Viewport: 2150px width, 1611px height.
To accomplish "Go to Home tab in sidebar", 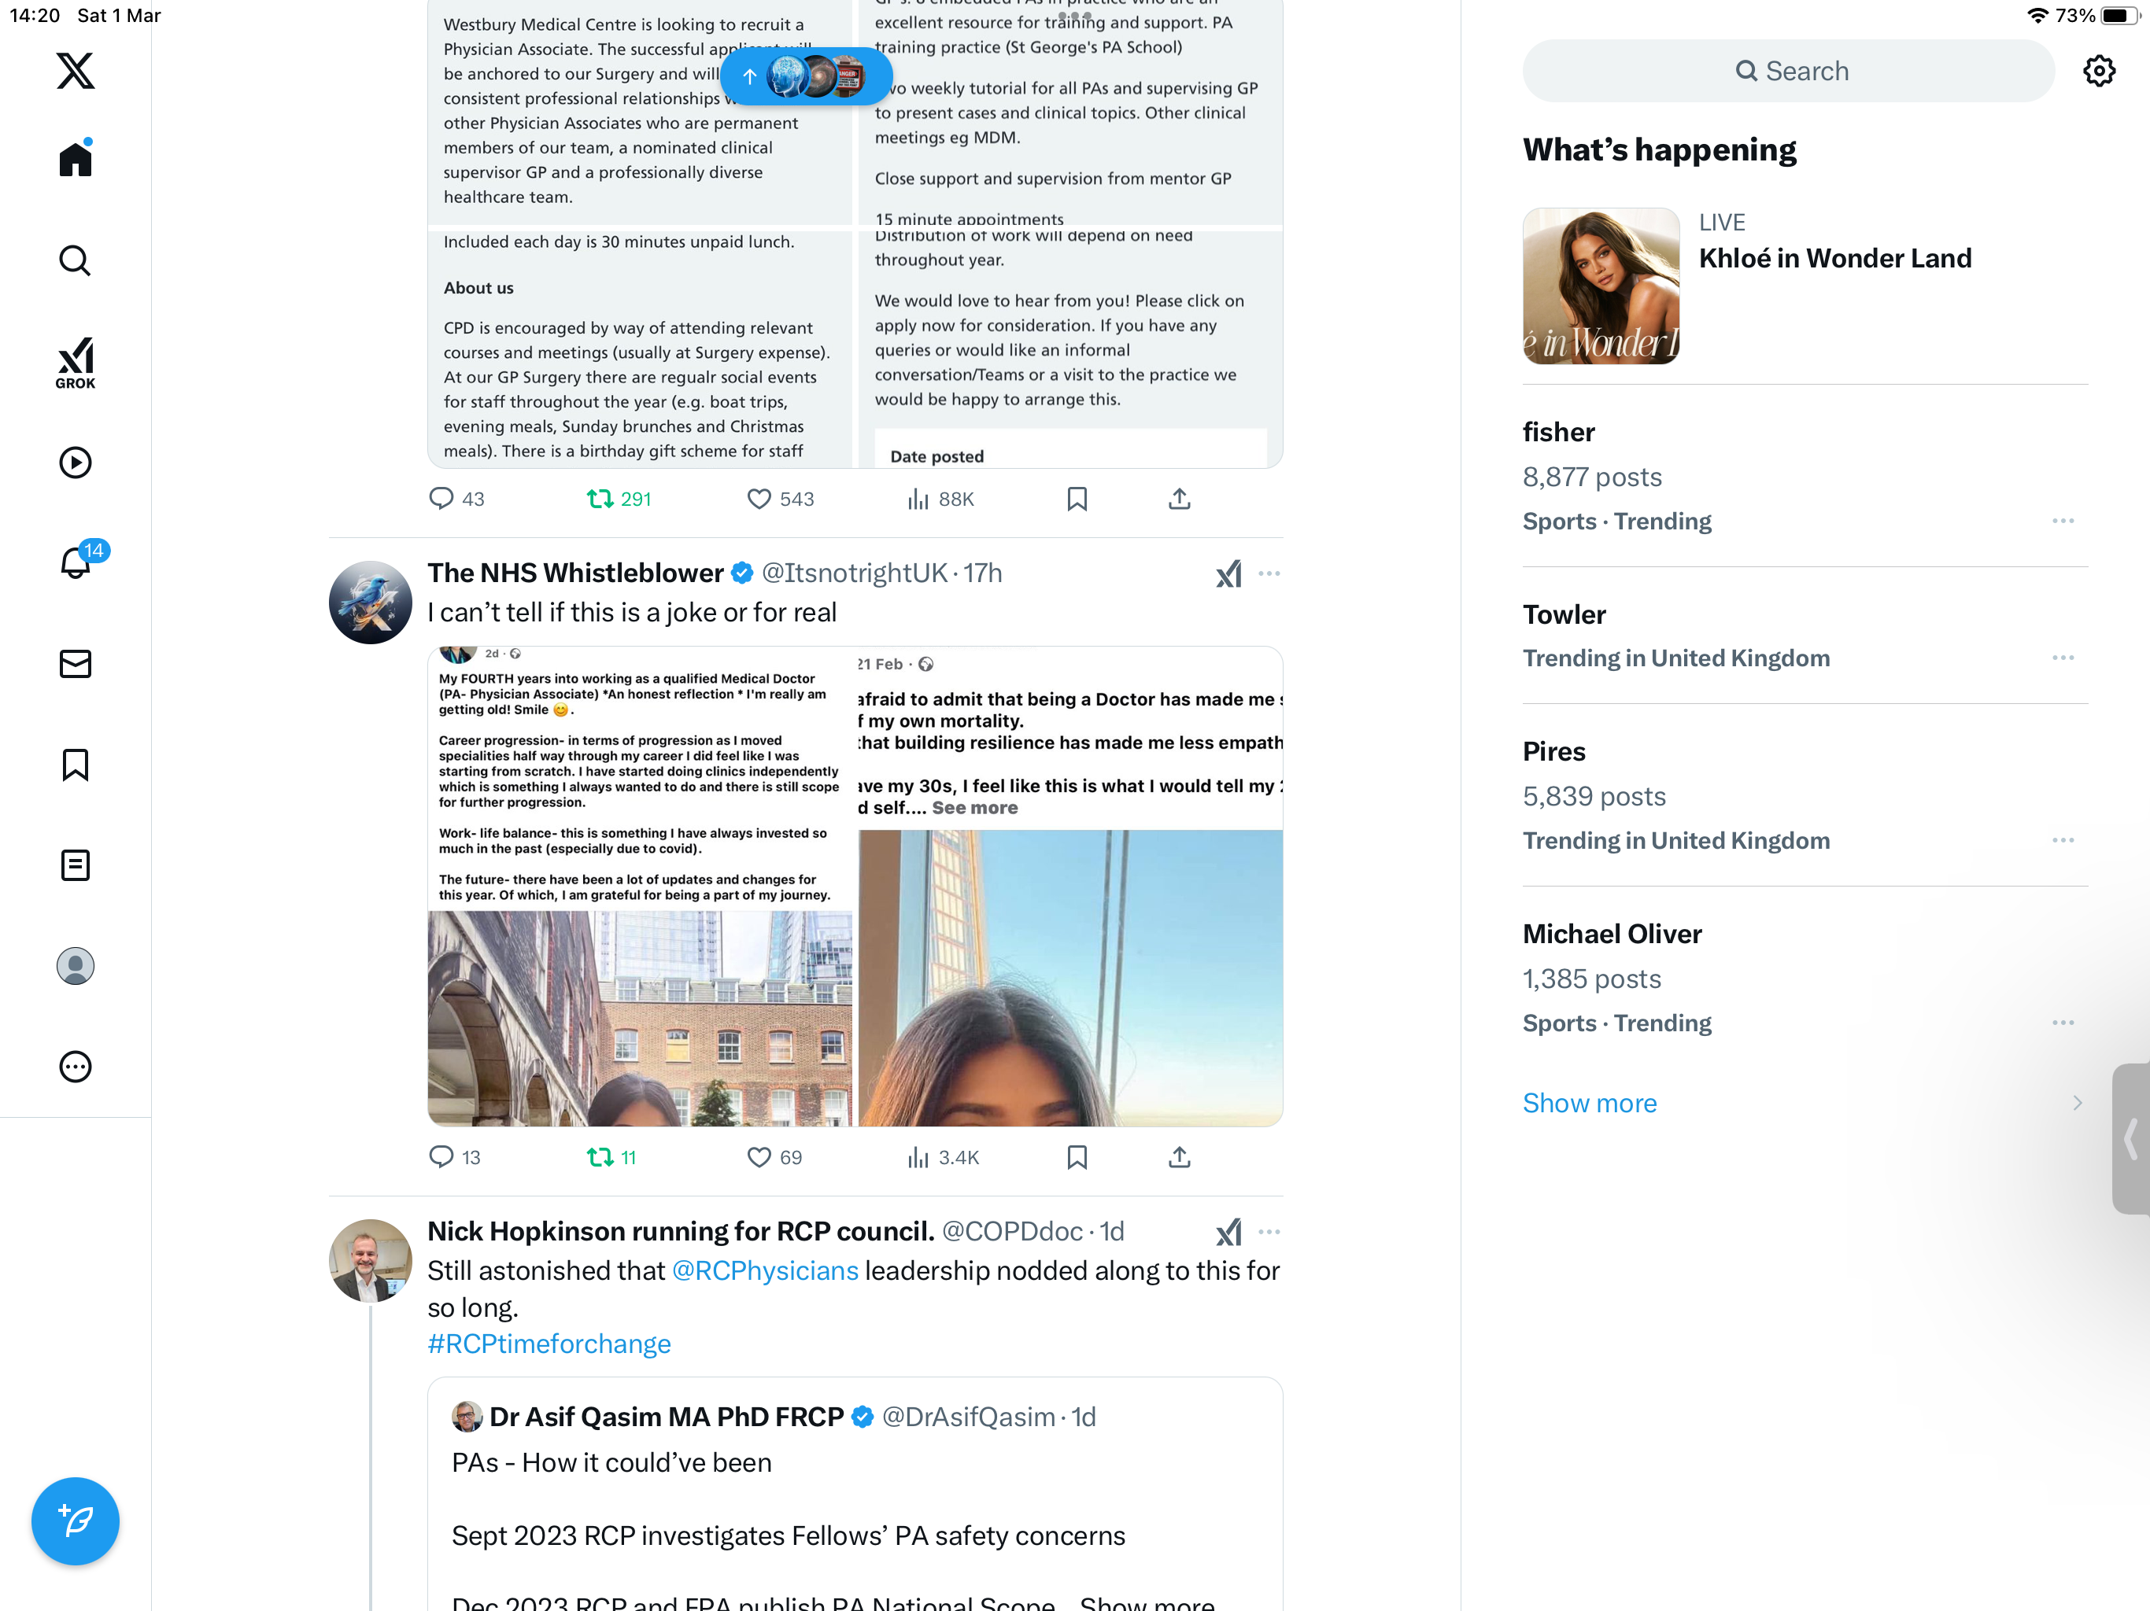I will tap(75, 158).
